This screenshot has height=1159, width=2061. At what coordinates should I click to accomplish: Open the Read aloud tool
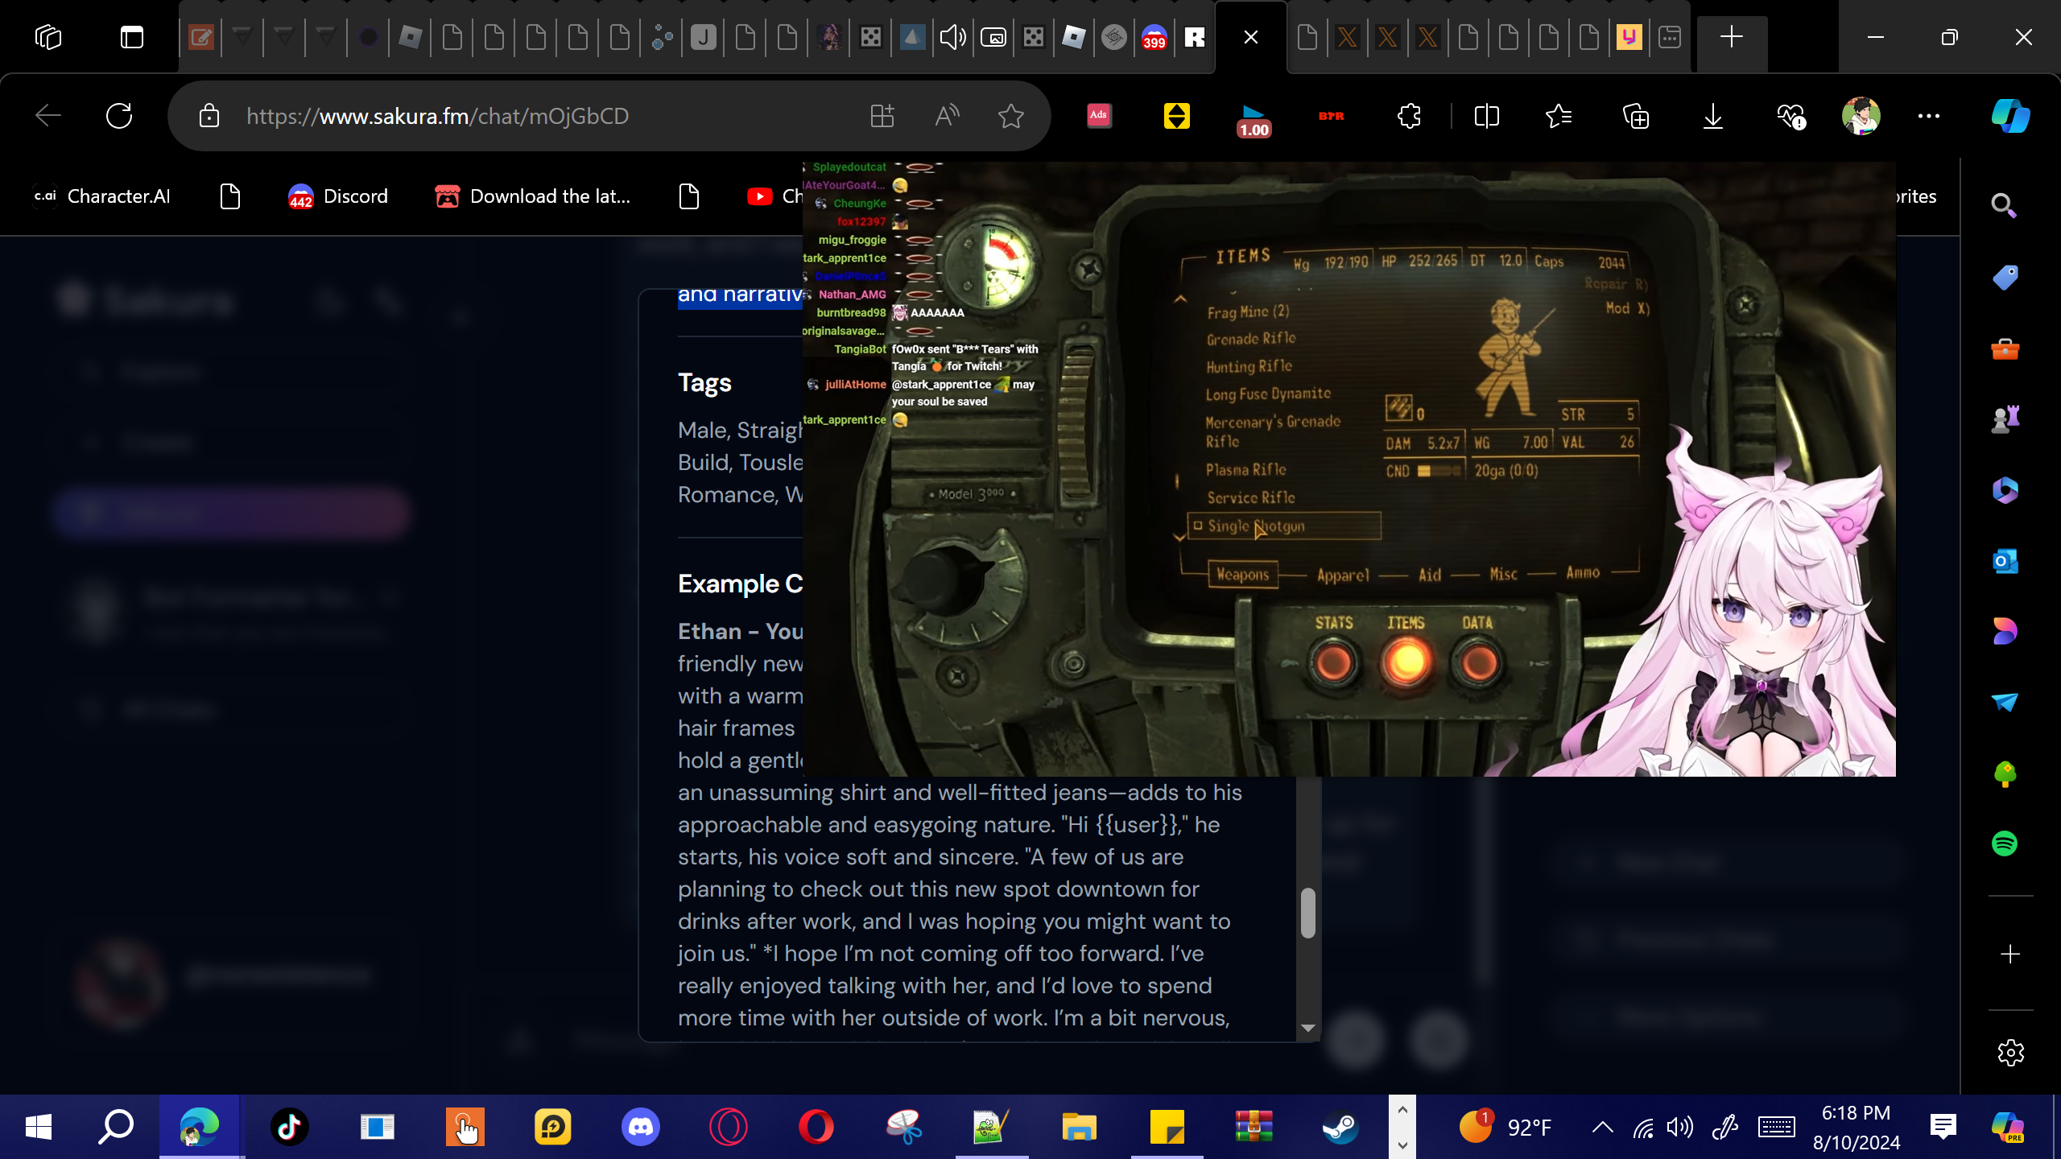947,116
